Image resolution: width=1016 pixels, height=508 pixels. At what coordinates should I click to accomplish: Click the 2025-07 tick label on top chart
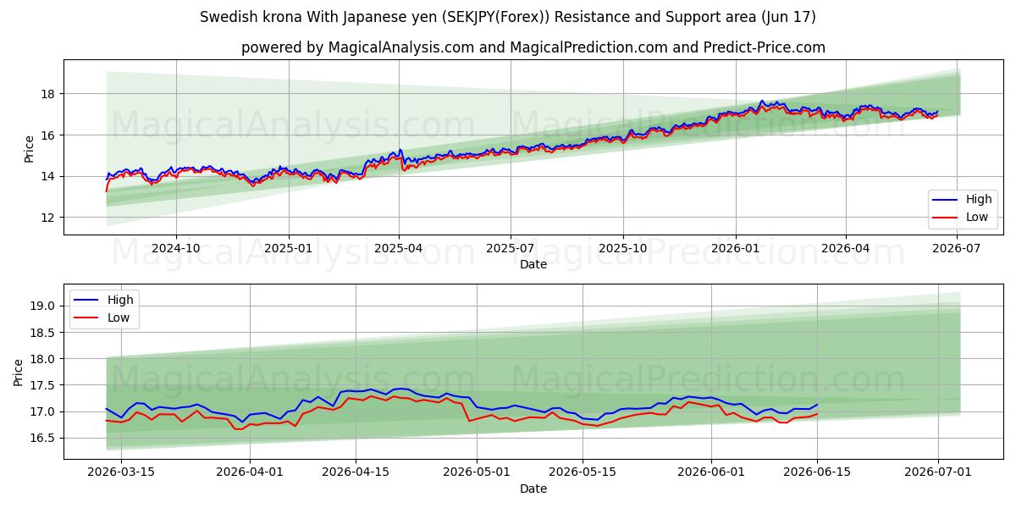(511, 248)
